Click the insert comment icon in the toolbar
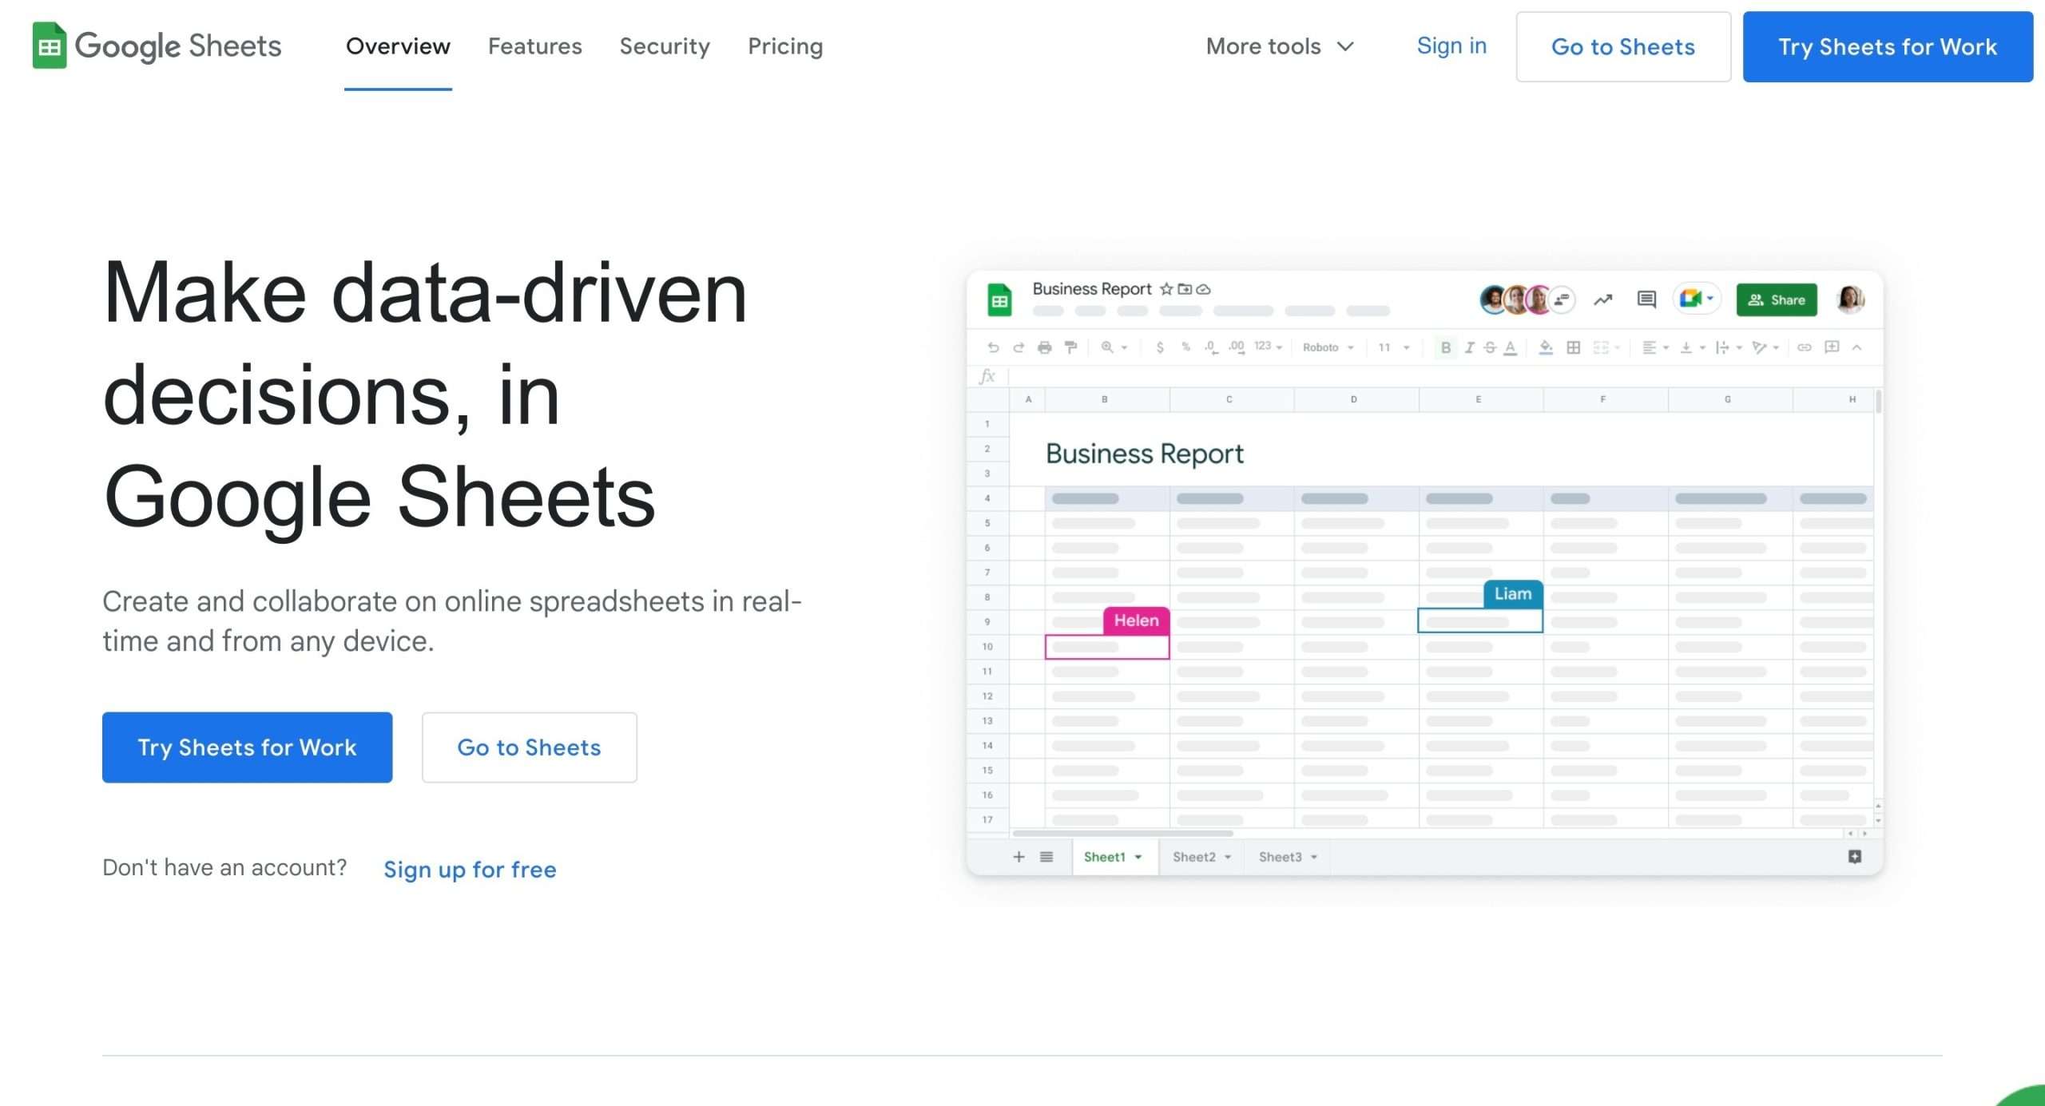The image size is (2045, 1106). point(1832,347)
